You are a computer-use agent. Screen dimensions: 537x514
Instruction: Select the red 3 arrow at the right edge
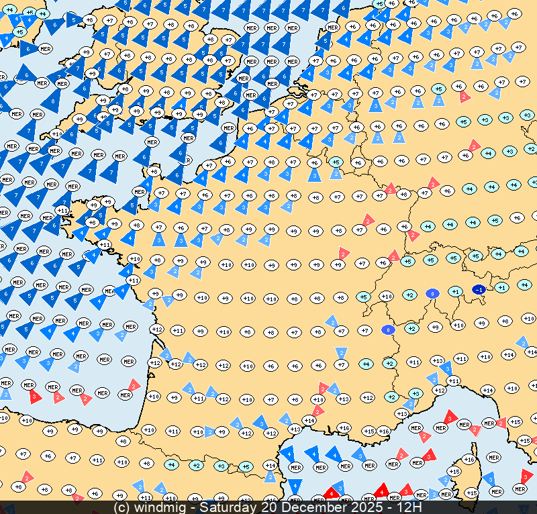point(526,476)
